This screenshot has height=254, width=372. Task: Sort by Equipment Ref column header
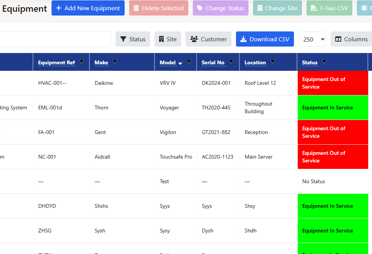pyautogui.click(x=56, y=62)
